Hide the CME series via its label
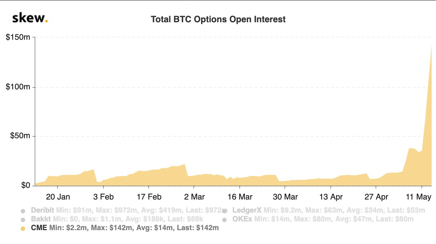The width and height of the screenshot is (436, 244). (39, 228)
